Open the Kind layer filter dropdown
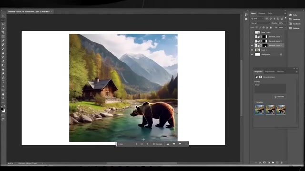 click(257, 19)
